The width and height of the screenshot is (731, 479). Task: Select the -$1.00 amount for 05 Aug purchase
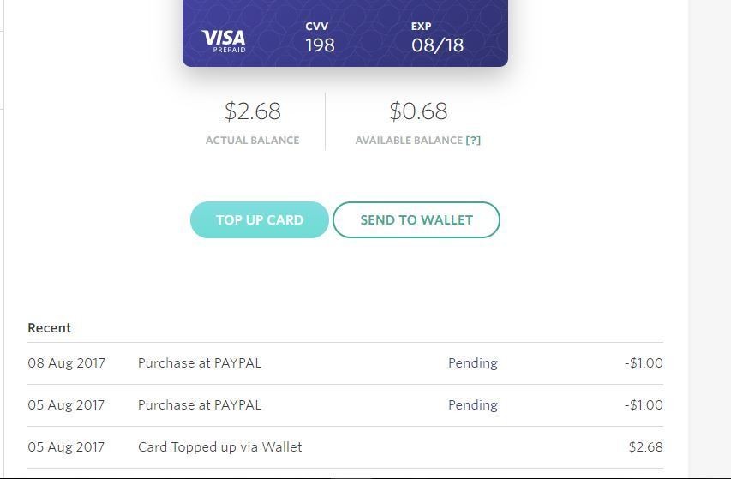644,405
